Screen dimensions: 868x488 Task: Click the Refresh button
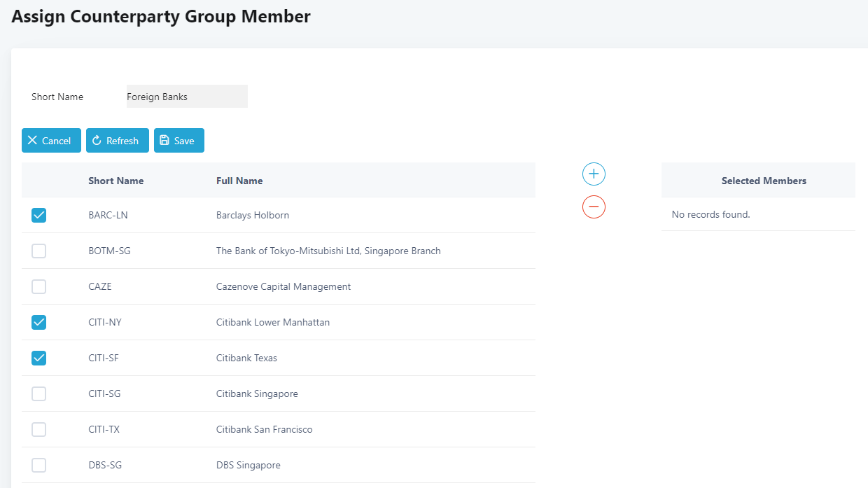(x=118, y=140)
